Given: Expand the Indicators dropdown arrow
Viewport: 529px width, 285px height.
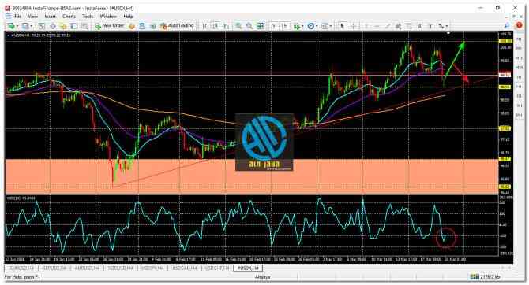Looking at the screenshot, I should 303,26.
